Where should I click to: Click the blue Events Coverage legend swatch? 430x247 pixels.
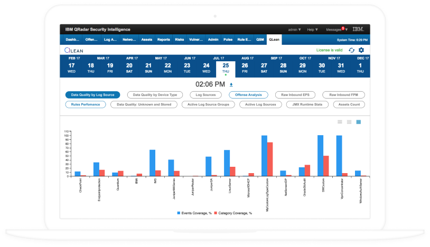tap(178, 213)
